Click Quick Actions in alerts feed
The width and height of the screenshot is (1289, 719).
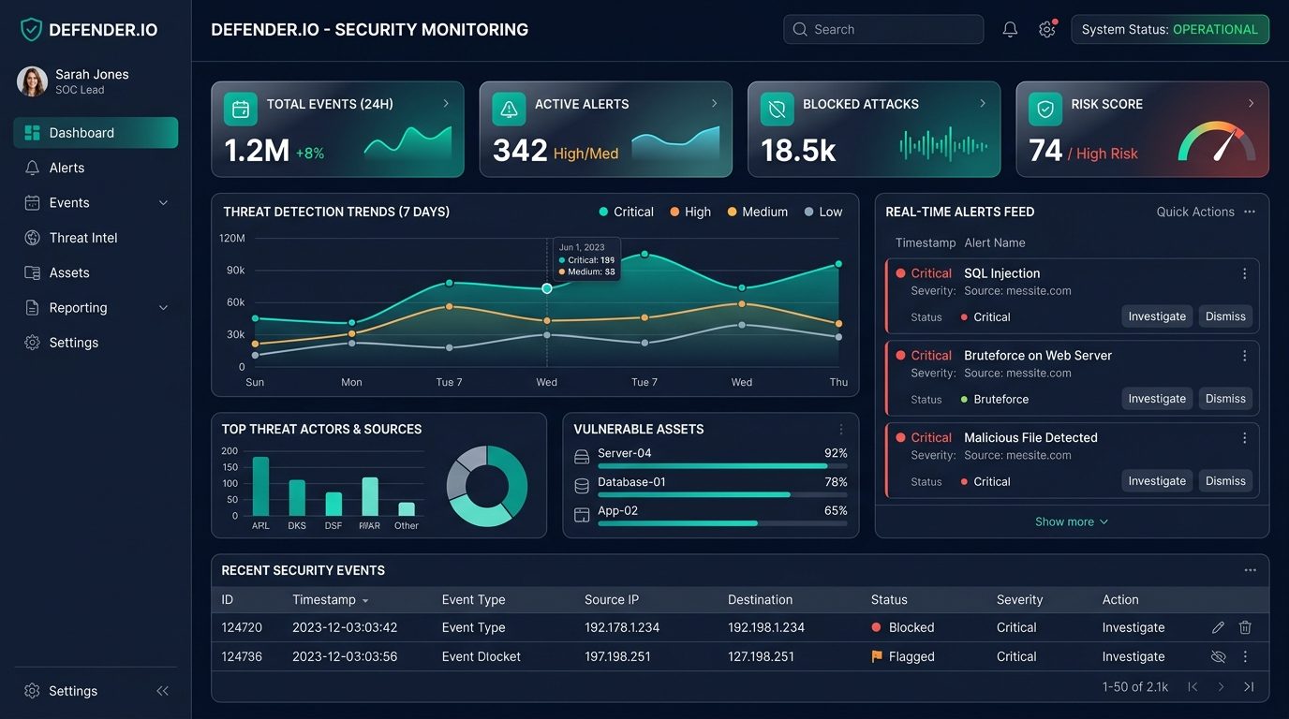1195,213
